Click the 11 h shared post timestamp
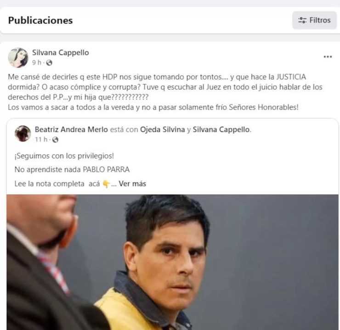The height and width of the screenshot is (330, 340). (x=41, y=140)
